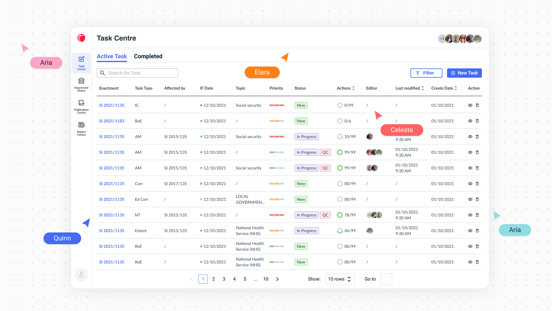This screenshot has width=552, height=311.
Task: View the Extent task with eye icon
Action: 470,231
